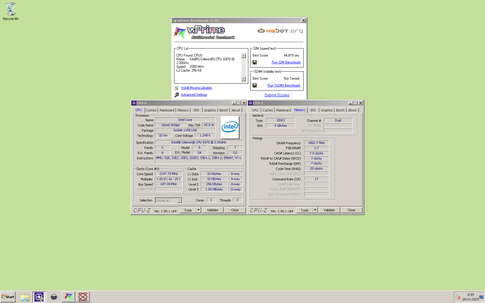
Task: Click the Submit Scores link
Action: 277,95
